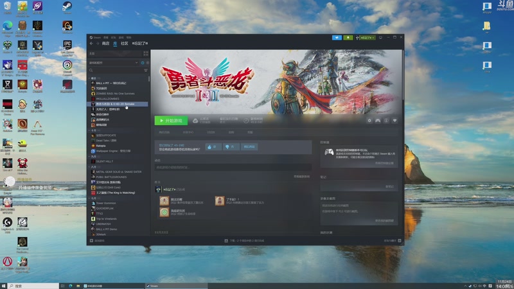Open manage my screenshots link

(384, 220)
